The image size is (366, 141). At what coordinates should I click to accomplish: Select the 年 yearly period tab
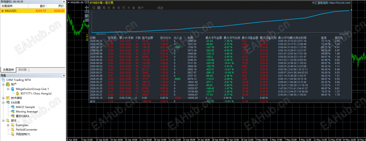[x=119, y=8]
